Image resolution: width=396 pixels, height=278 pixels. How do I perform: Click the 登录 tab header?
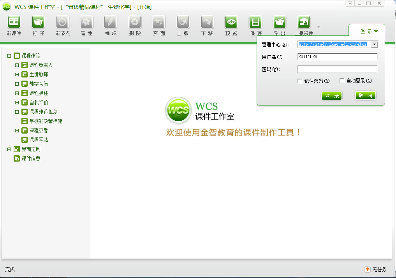tap(368, 32)
